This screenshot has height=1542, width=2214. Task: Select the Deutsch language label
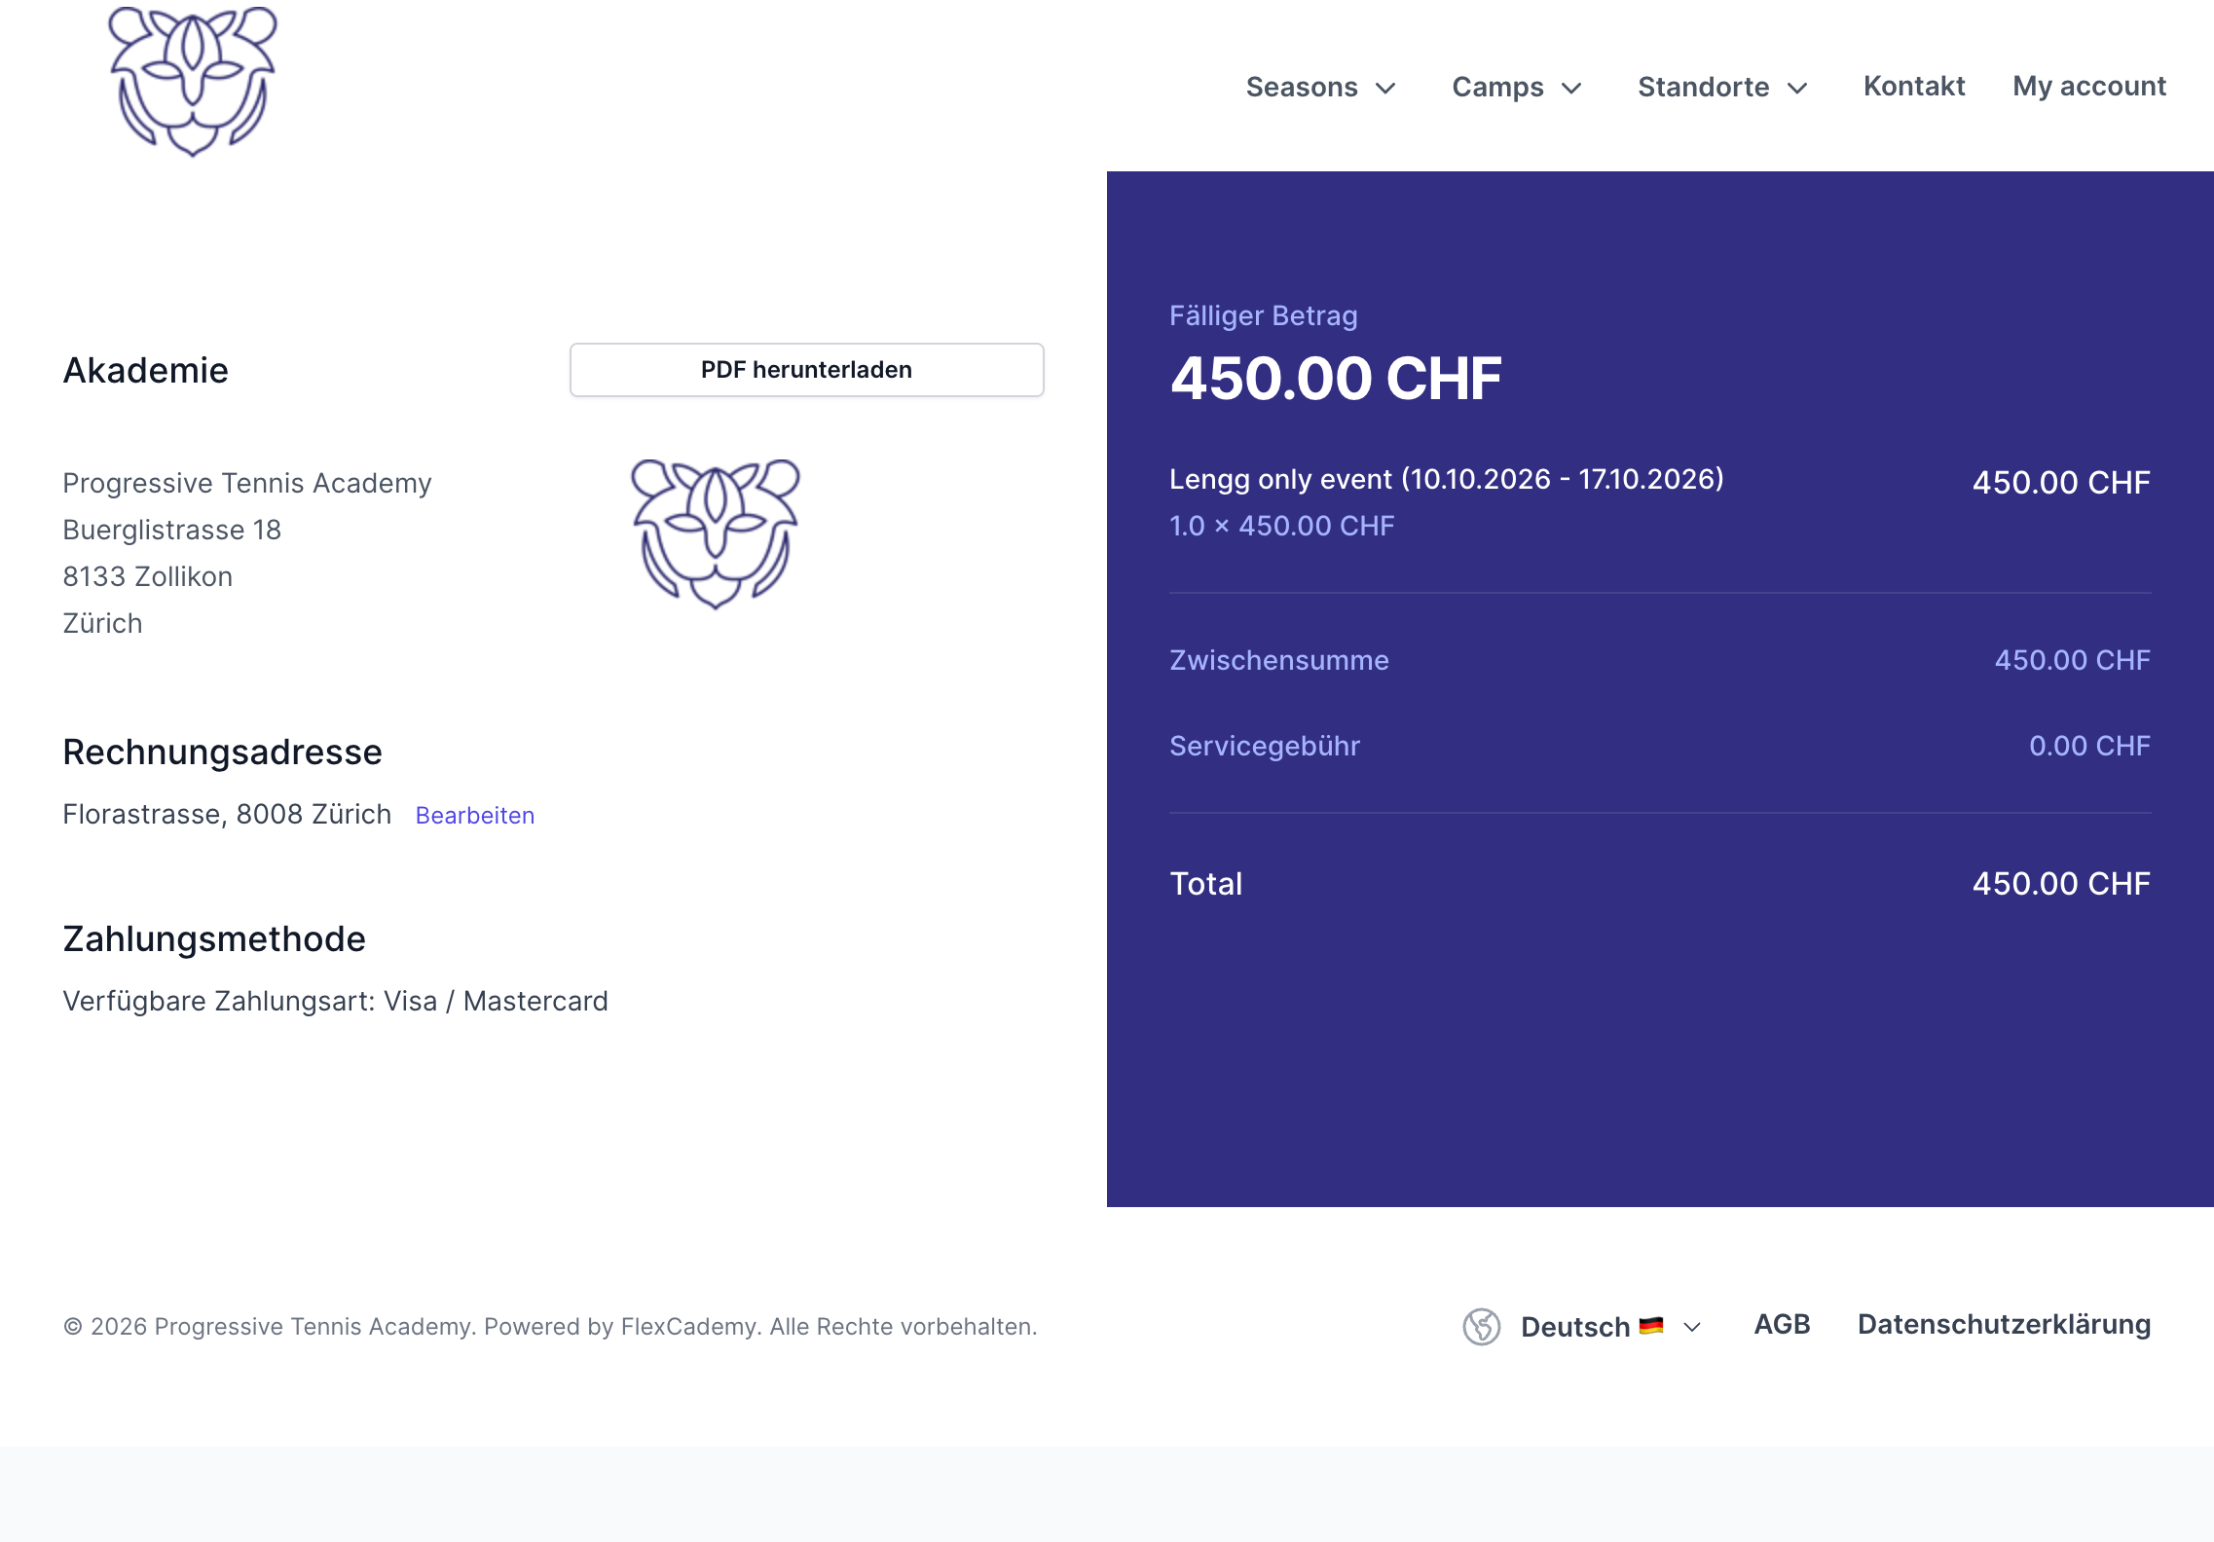click(x=1575, y=1327)
